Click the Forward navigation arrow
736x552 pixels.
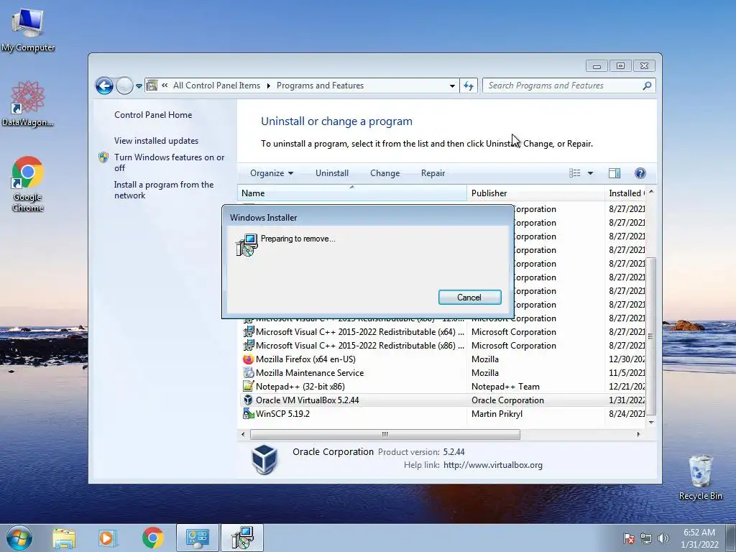click(x=124, y=86)
